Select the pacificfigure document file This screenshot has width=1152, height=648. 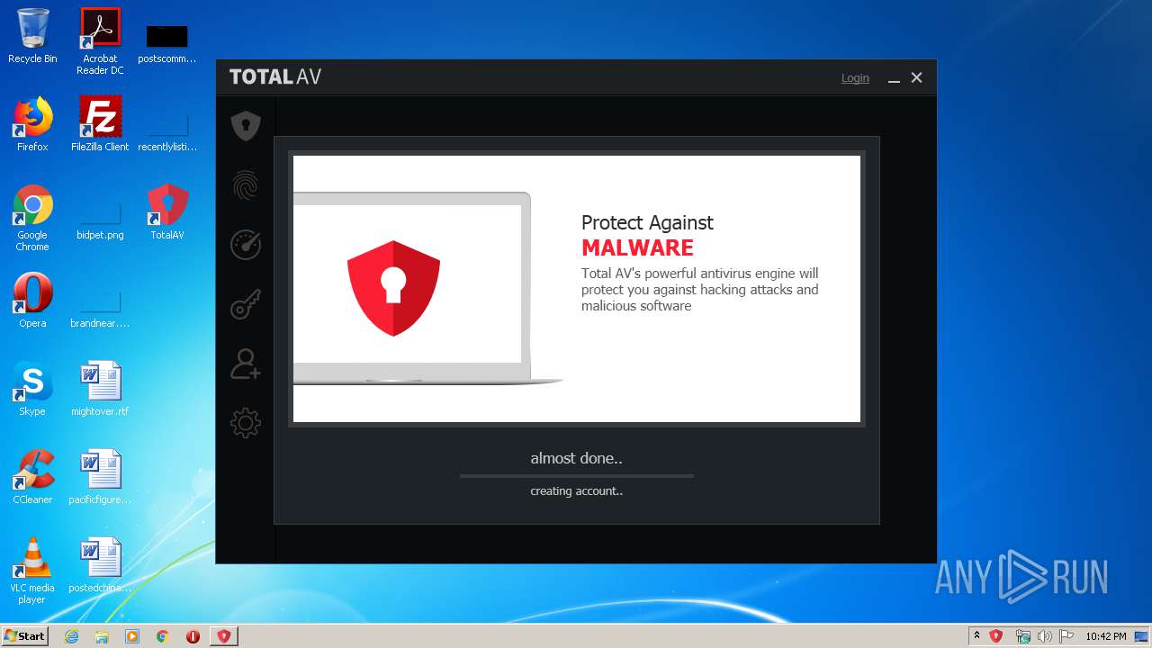click(x=100, y=477)
